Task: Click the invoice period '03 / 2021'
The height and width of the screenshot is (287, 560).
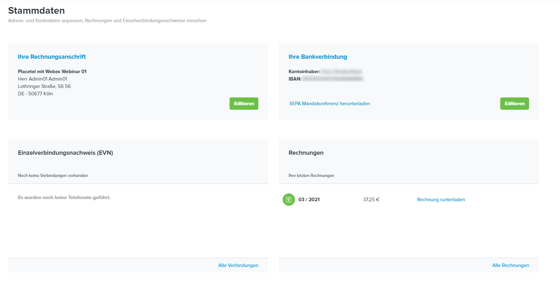Action: tap(309, 199)
